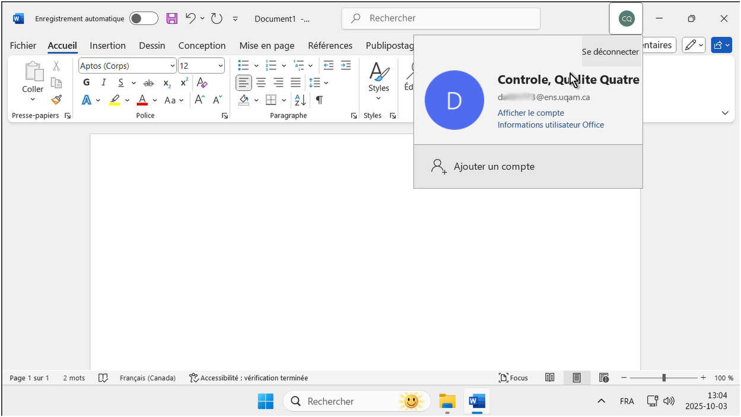Toggle italic formatting
The width and height of the screenshot is (741, 417).
pos(104,83)
